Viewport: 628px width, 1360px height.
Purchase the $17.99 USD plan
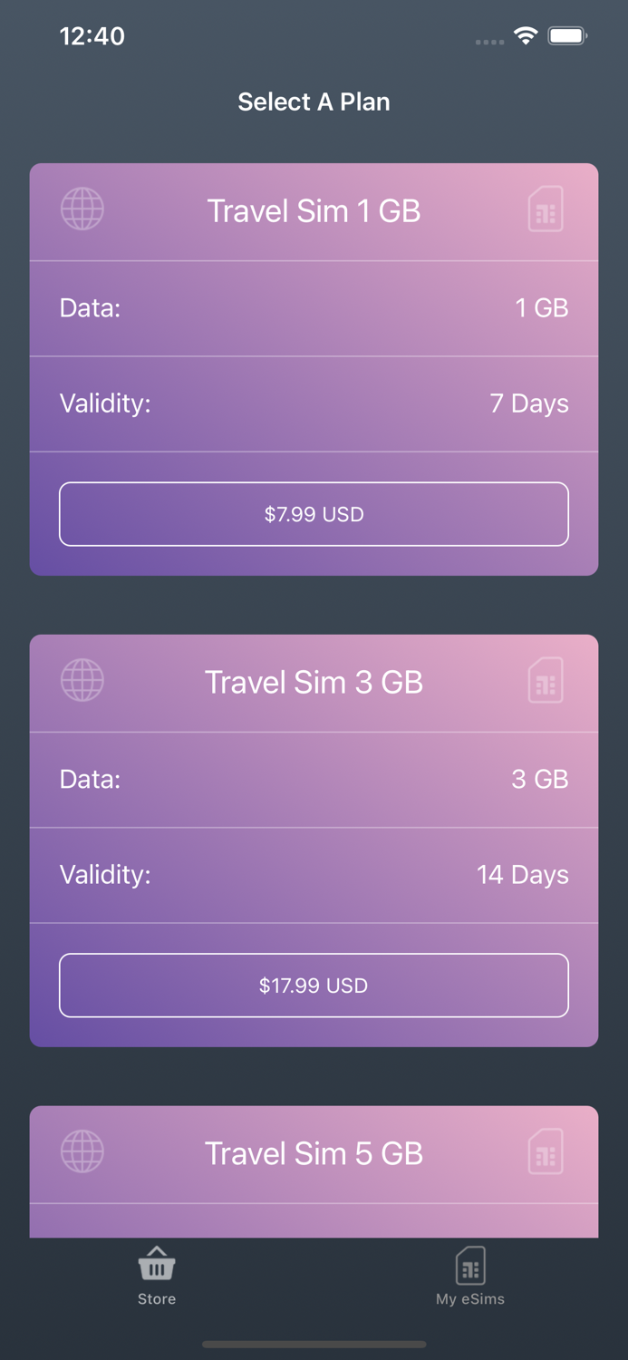[314, 986]
